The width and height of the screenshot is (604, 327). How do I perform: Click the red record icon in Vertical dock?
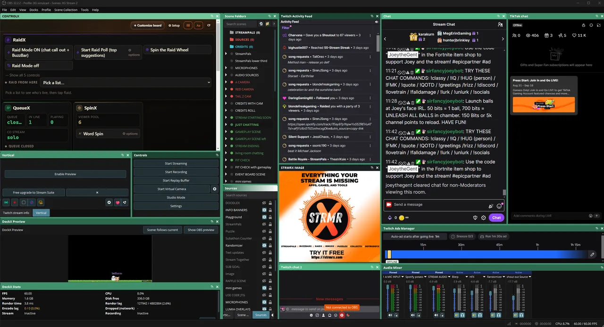15,203
